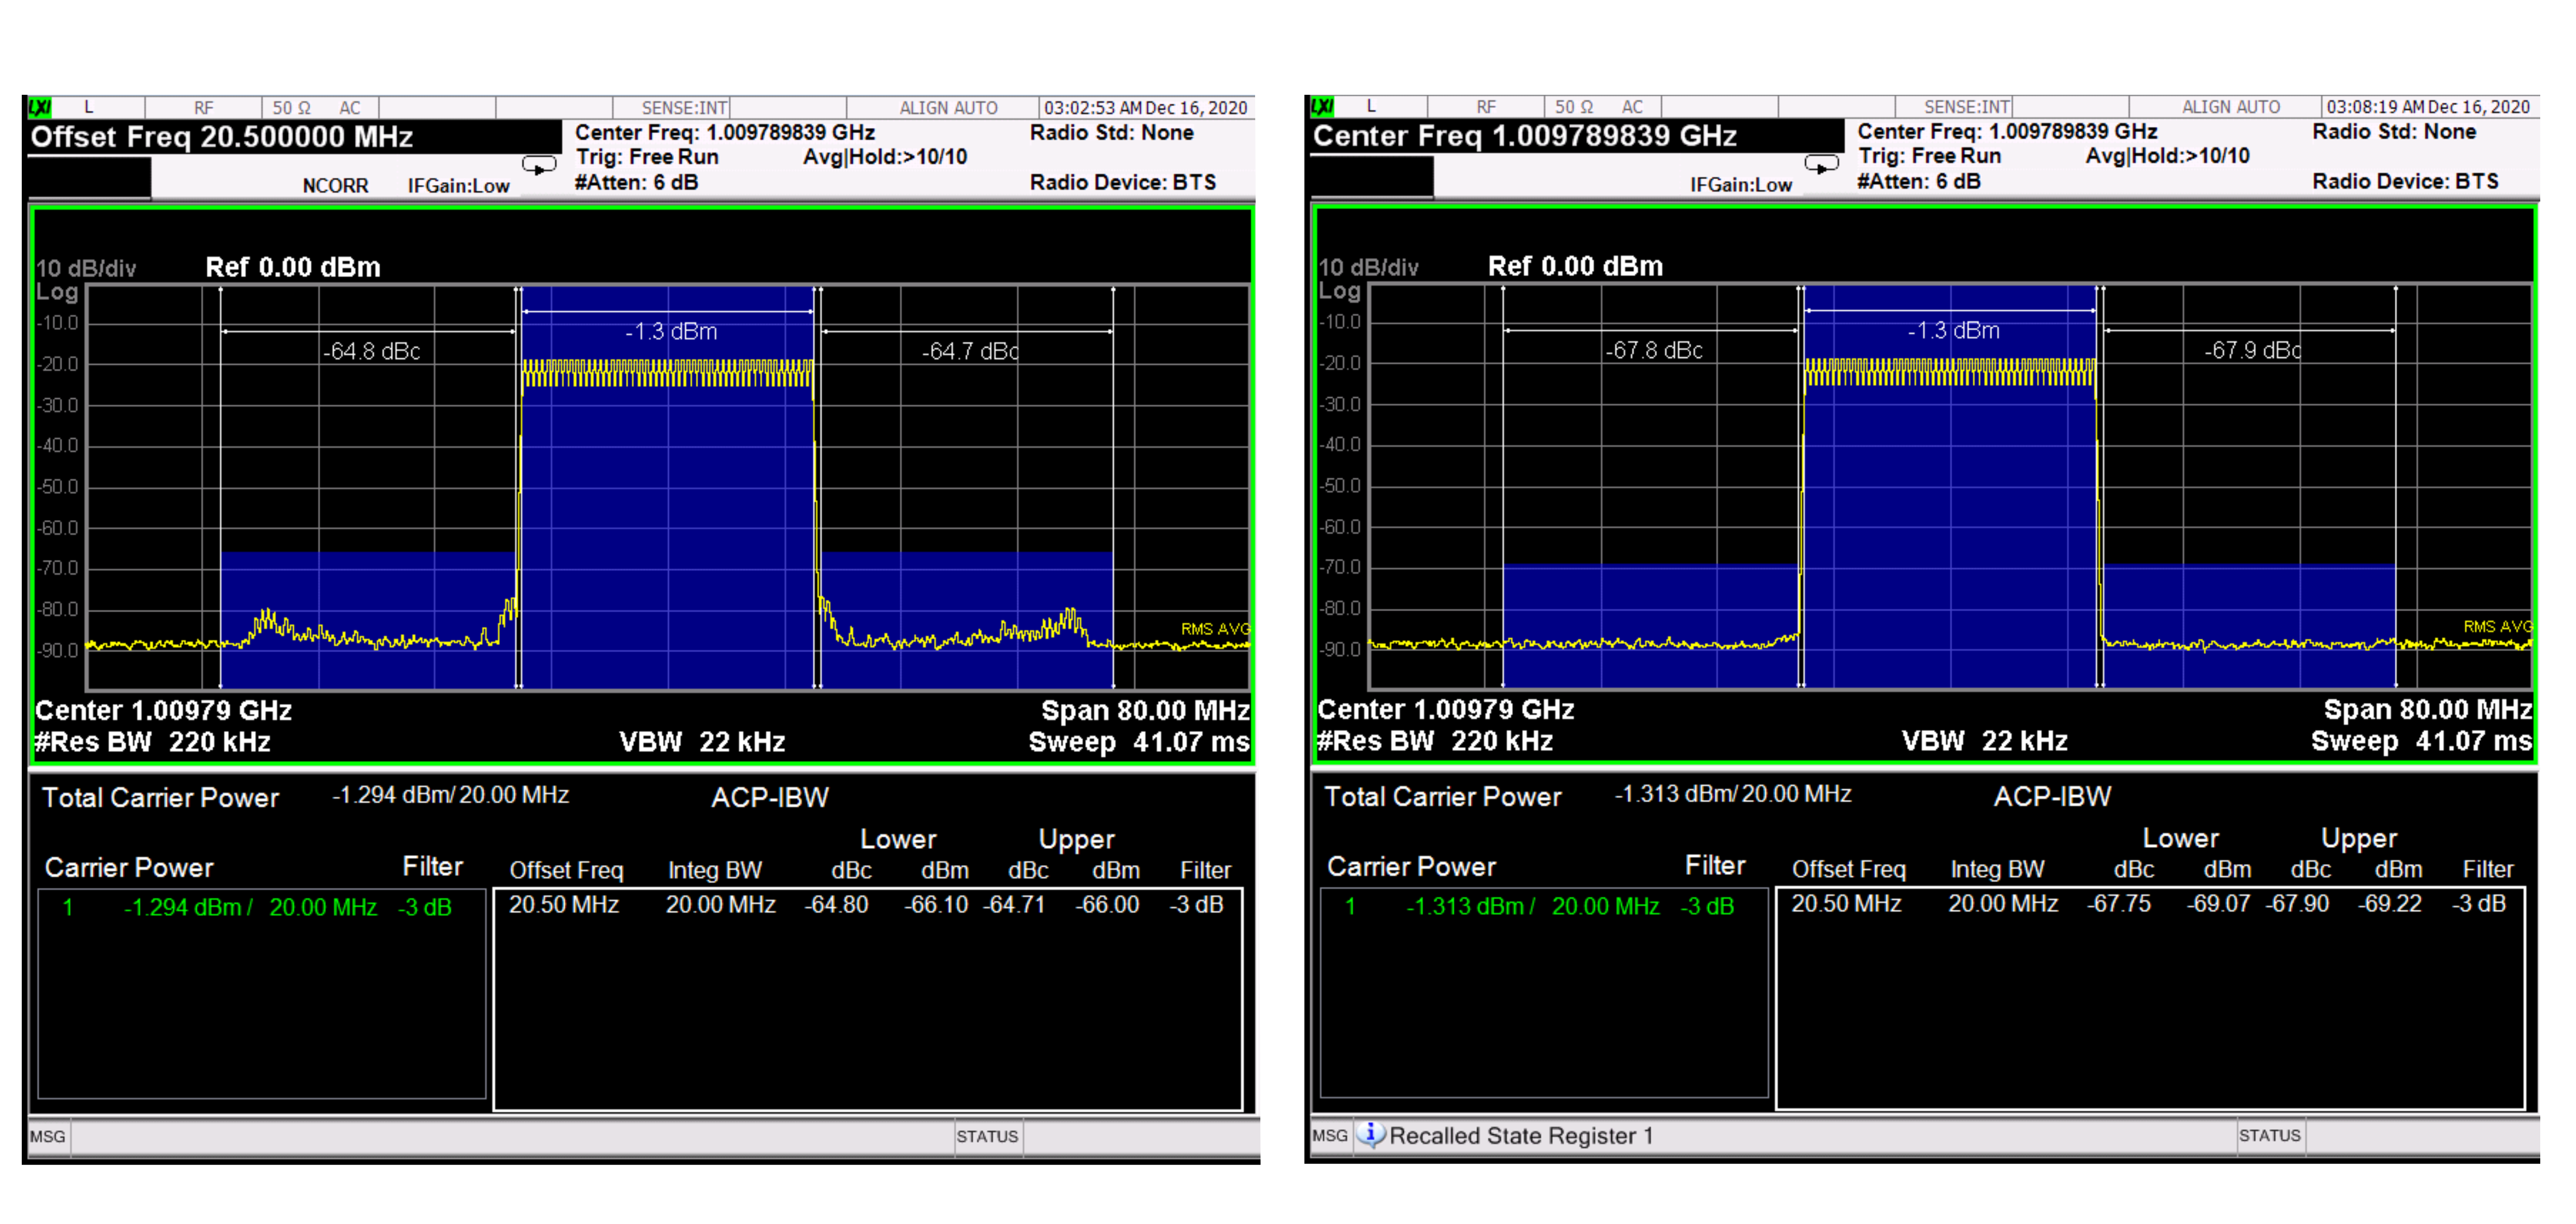This screenshot has height=1224, width=2576.
Task: Click the -64.8 dBc lower offset label
Action: click(371, 351)
